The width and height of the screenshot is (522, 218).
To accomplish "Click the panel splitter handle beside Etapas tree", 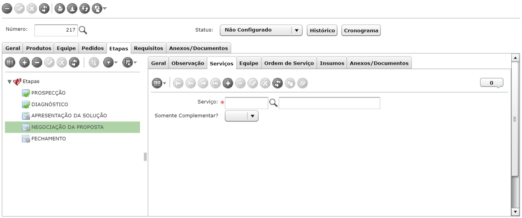I will 145,157.
